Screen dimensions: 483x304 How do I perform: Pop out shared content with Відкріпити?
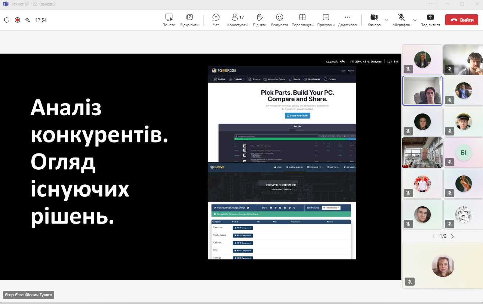click(189, 20)
